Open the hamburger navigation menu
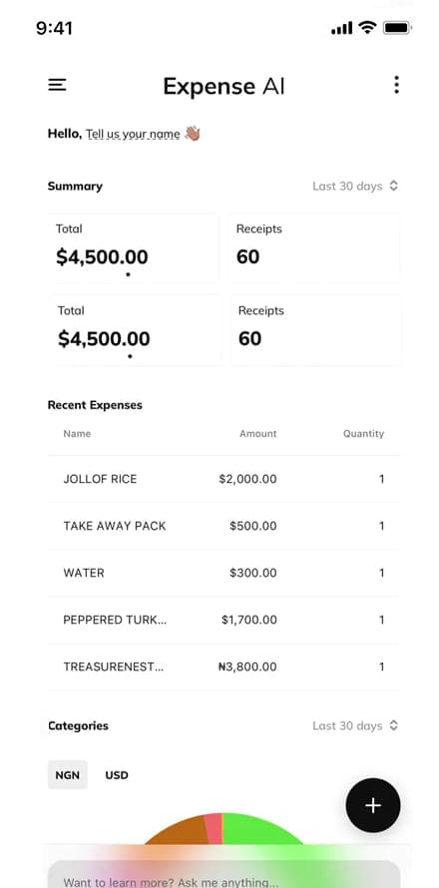The height and width of the screenshot is (888, 439). (57, 85)
